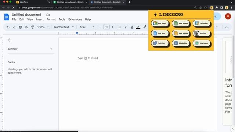Open the View menu

(x=30, y=19)
